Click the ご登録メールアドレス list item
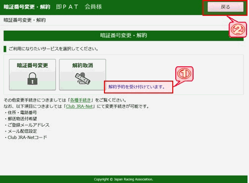 (x=28, y=125)
